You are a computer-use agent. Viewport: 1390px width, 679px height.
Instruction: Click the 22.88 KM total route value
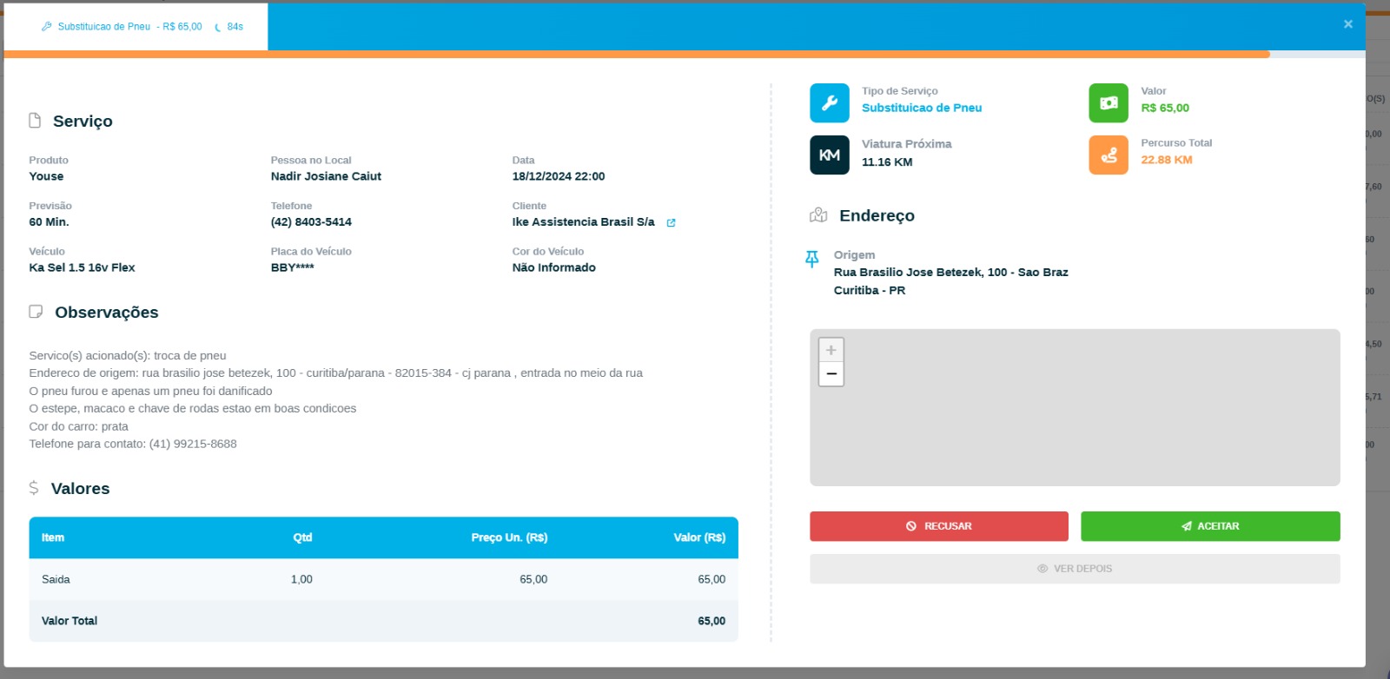tap(1167, 160)
